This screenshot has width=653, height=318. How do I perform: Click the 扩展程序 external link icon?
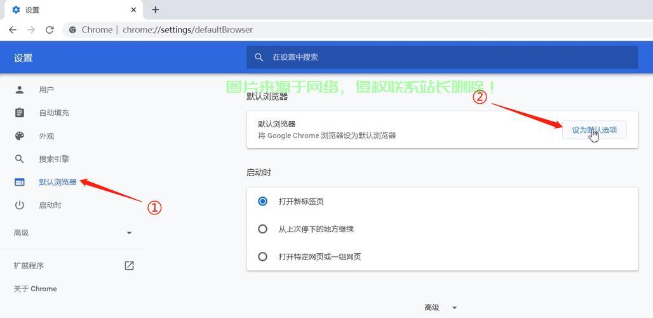(x=129, y=265)
